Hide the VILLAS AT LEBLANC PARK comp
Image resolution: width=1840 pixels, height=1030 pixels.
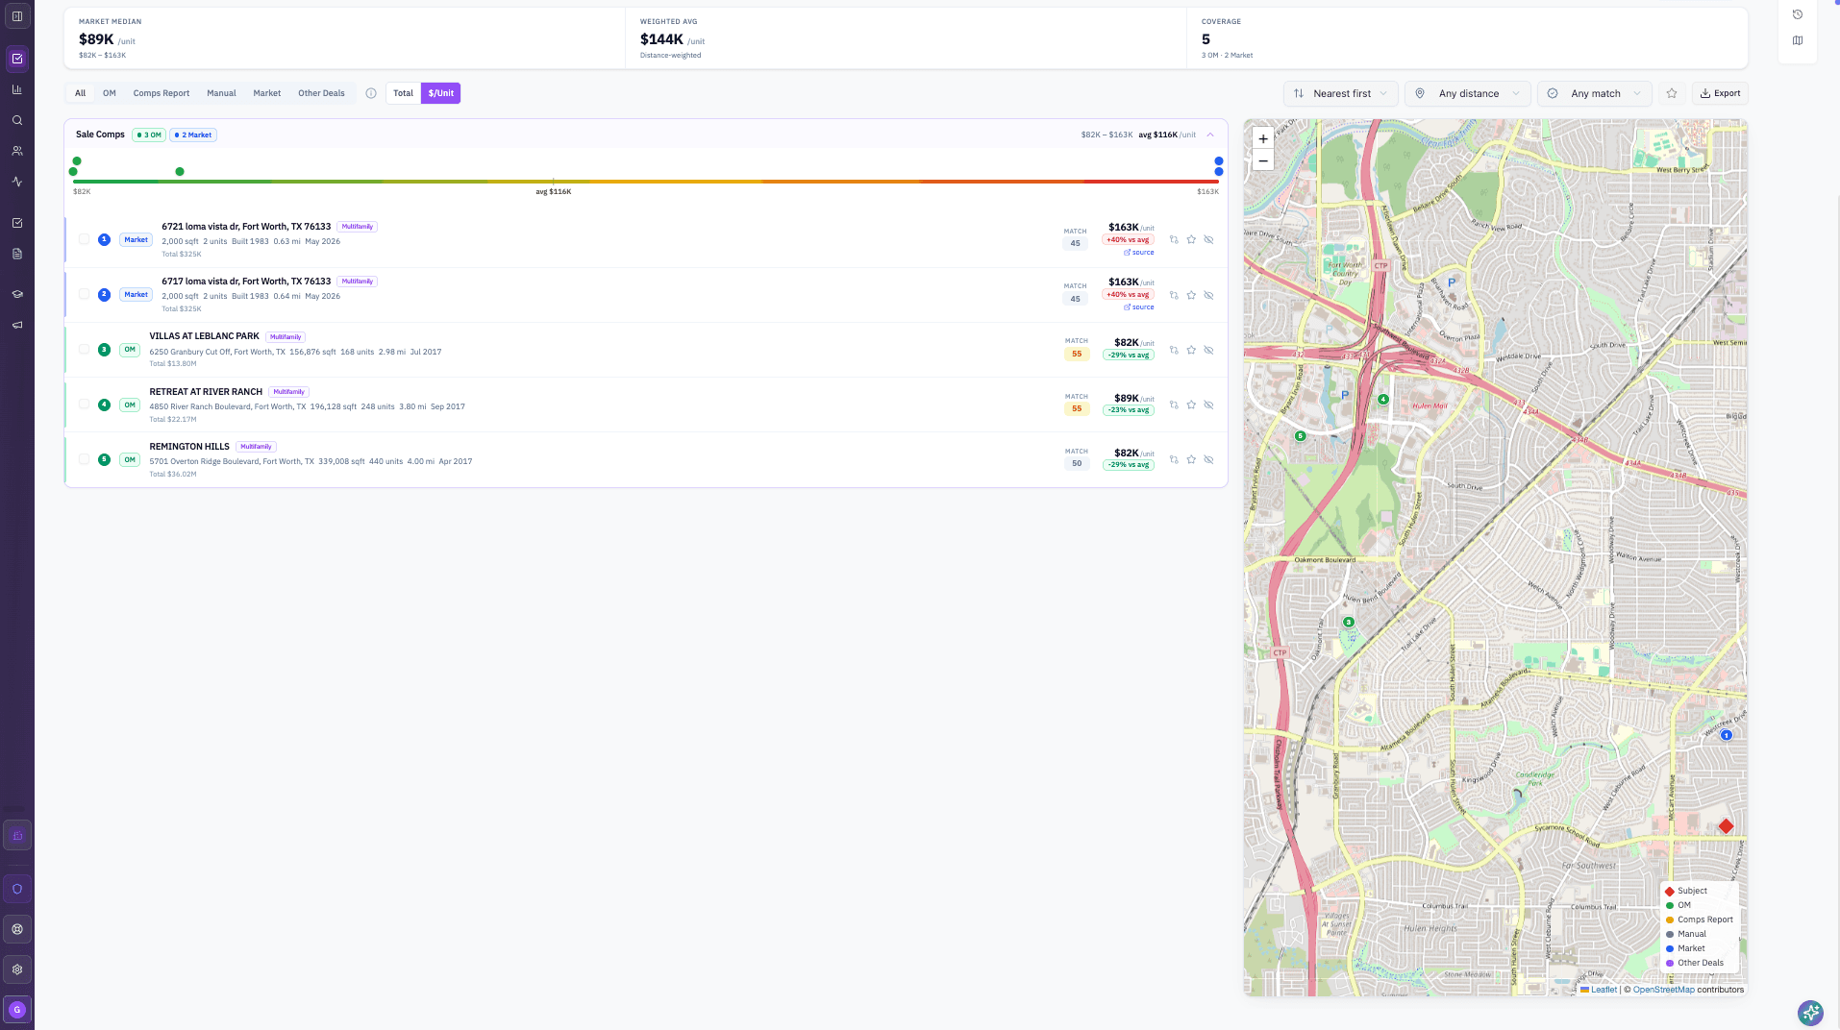(1209, 350)
